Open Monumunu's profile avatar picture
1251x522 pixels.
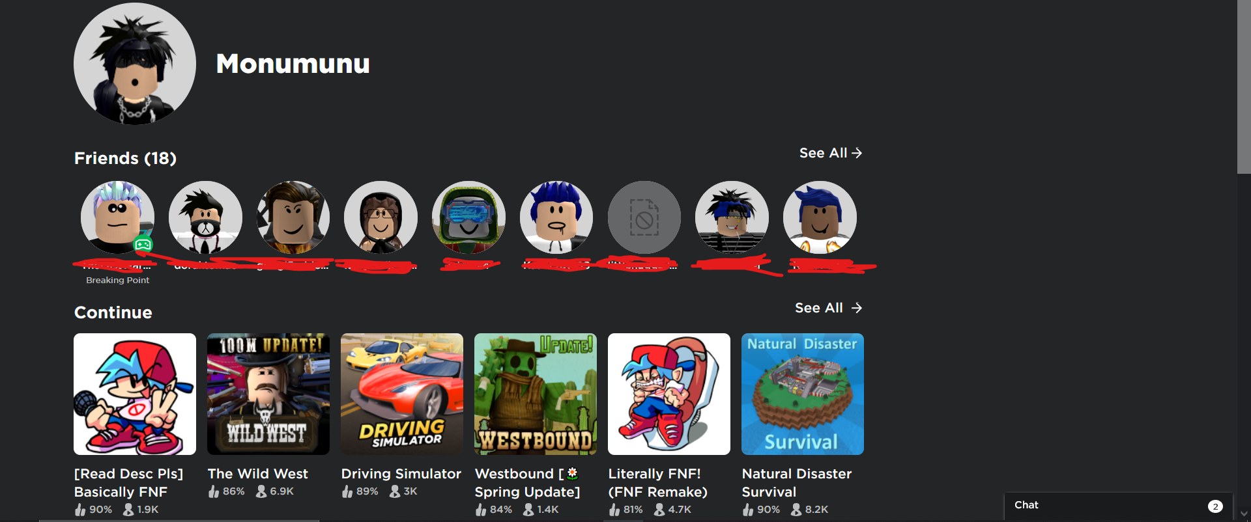coord(134,63)
